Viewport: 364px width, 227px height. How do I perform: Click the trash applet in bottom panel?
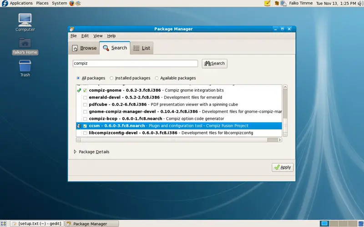coord(361,224)
